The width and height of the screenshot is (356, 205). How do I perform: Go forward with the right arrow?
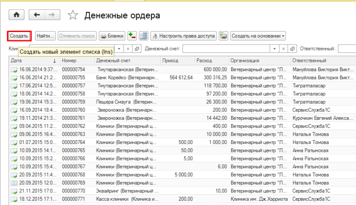52,15
